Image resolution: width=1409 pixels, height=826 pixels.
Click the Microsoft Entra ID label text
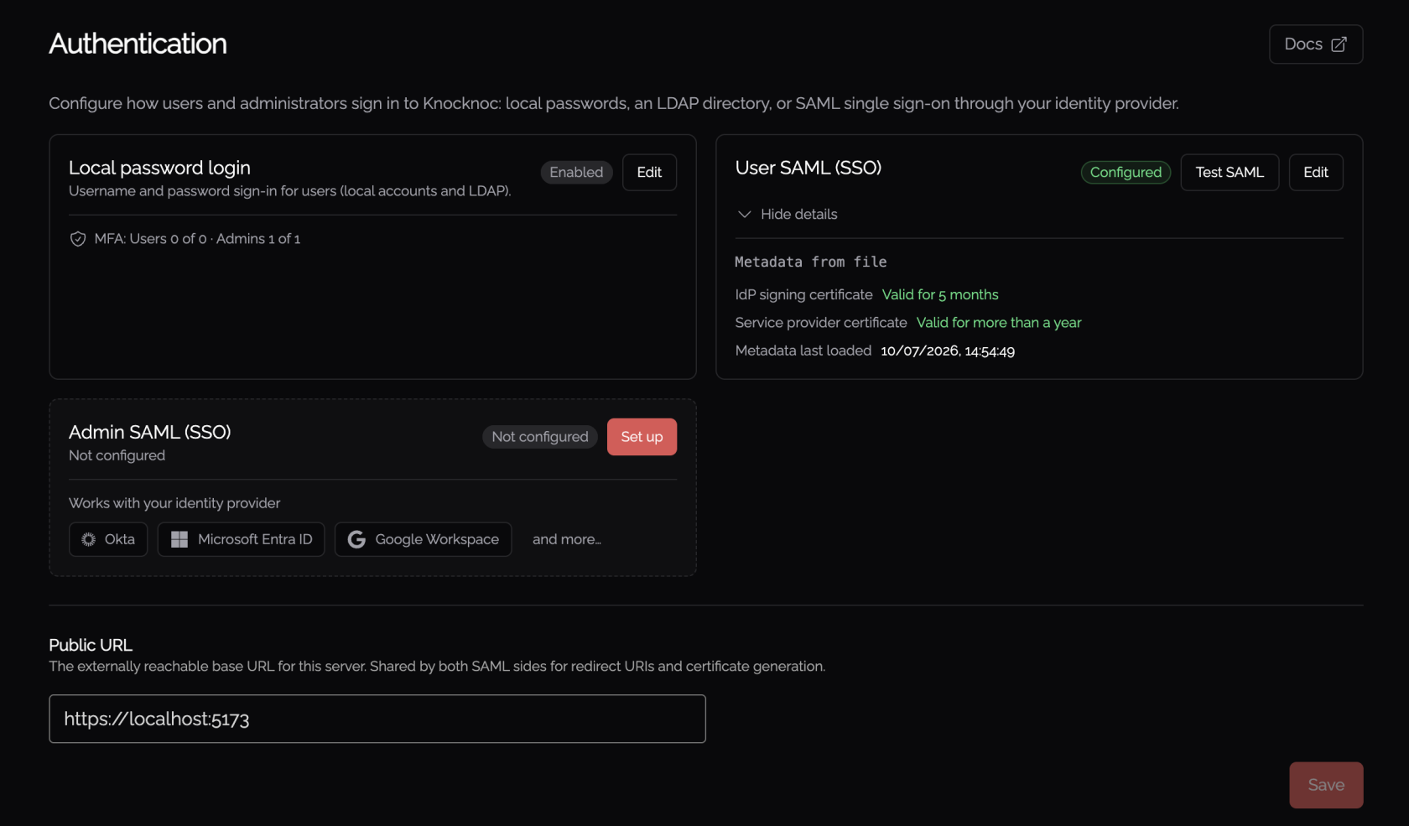255,539
